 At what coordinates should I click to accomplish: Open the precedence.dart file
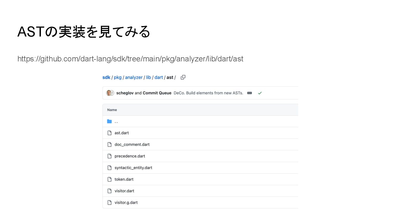[x=130, y=156]
